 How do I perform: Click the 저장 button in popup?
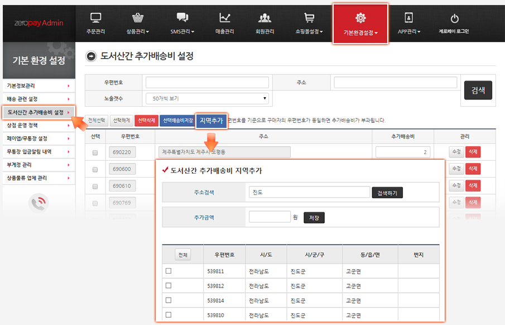(x=314, y=218)
